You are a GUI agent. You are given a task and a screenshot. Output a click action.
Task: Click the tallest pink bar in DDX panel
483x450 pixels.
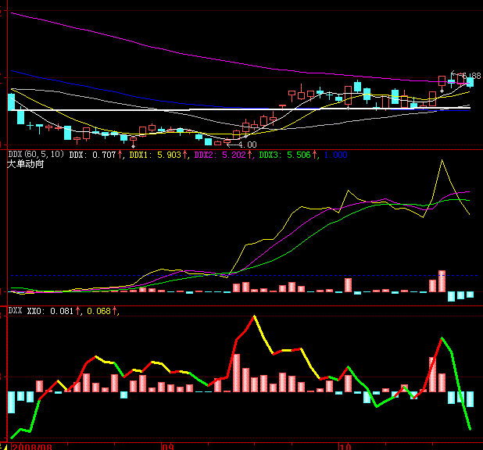click(442, 281)
